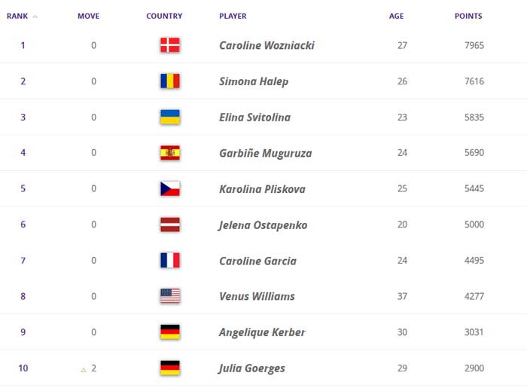Sort by the POINTS column header

(x=468, y=17)
